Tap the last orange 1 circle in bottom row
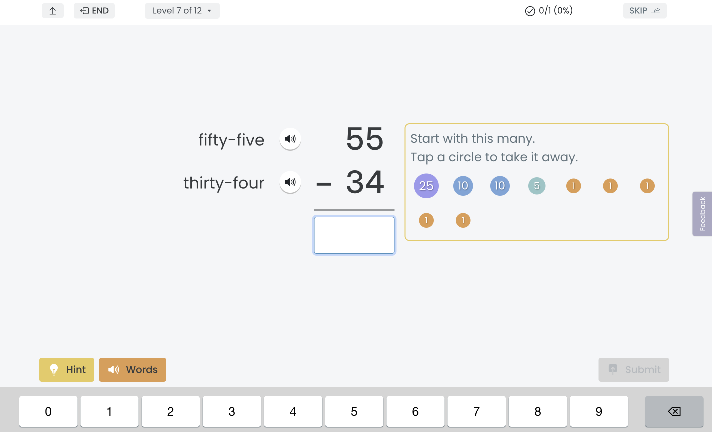Viewport: 712px width, 432px height. tap(463, 220)
